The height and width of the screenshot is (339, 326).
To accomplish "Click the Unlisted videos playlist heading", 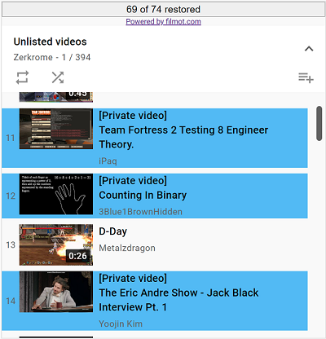I will point(50,42).
